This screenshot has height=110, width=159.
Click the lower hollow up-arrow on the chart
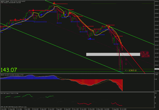click(x=126, y=64)
